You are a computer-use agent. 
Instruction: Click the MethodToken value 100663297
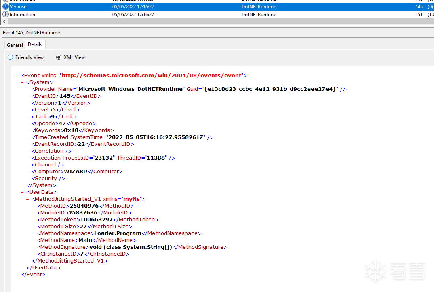(96, 220)
